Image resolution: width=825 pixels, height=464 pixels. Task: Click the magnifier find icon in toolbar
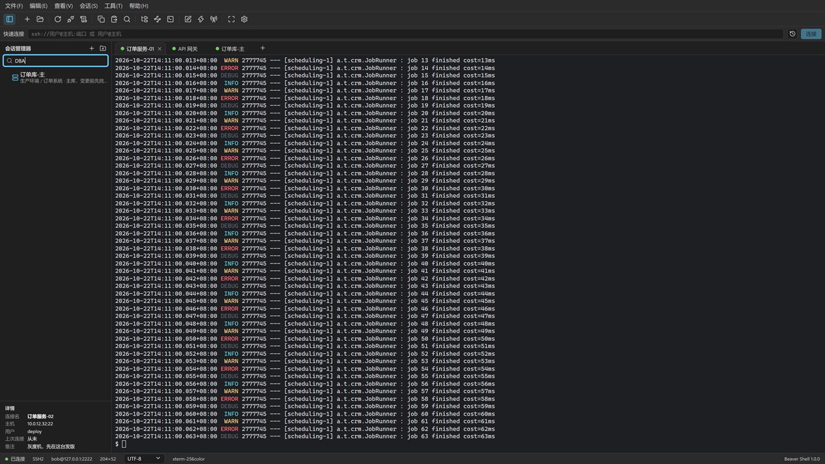coord(127,19)
